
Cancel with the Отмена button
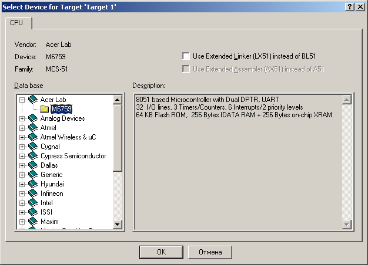(210, 252)
